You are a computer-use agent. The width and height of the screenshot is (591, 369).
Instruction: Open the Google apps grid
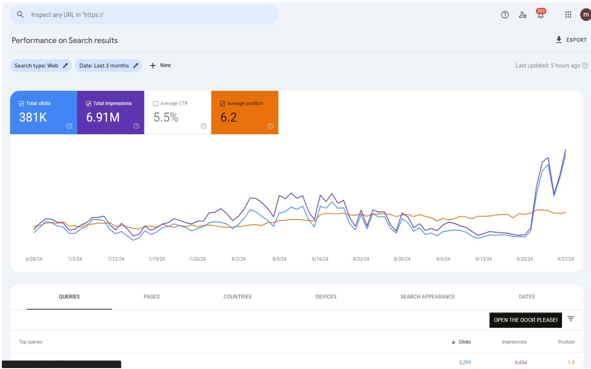(568, 15)
